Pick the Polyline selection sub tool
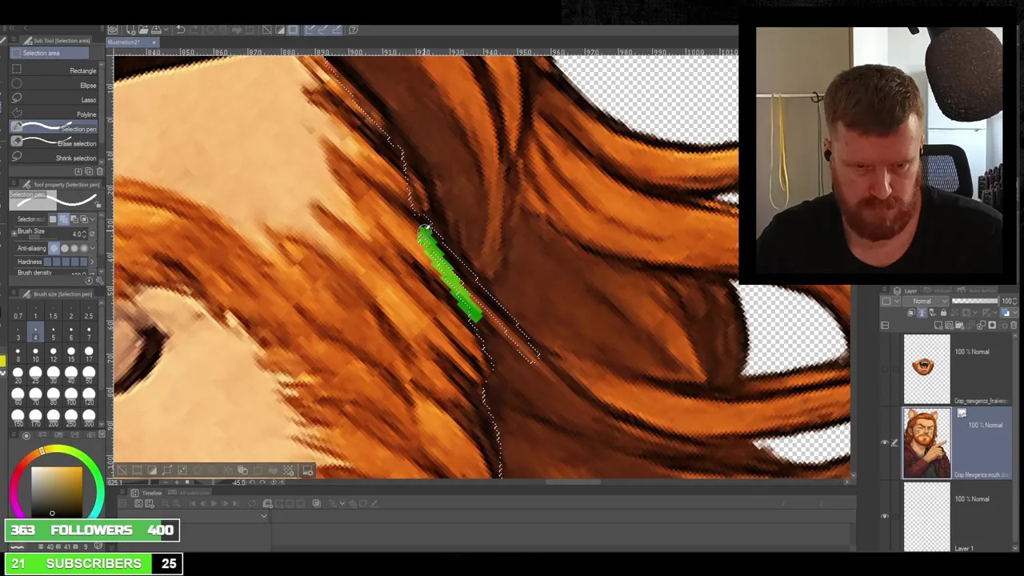This screenshot has width=1024, height=576. click(x=54, y=114)
